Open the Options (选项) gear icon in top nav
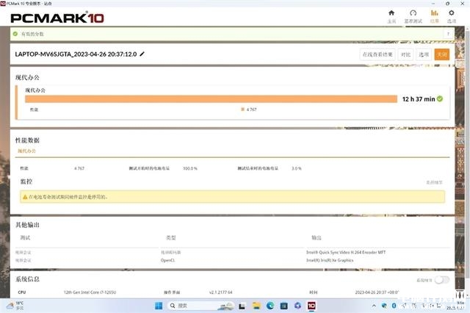This screenshot has width=470, height=313. (452, 13)
